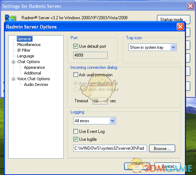The height and width of the screenshot is (175, 196).
Task: Uncheck Use default port checkbox
Action: point(75,46)
